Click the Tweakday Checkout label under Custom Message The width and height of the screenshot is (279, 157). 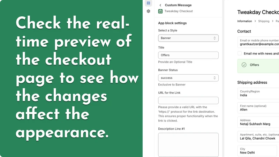tap(179, 11)
